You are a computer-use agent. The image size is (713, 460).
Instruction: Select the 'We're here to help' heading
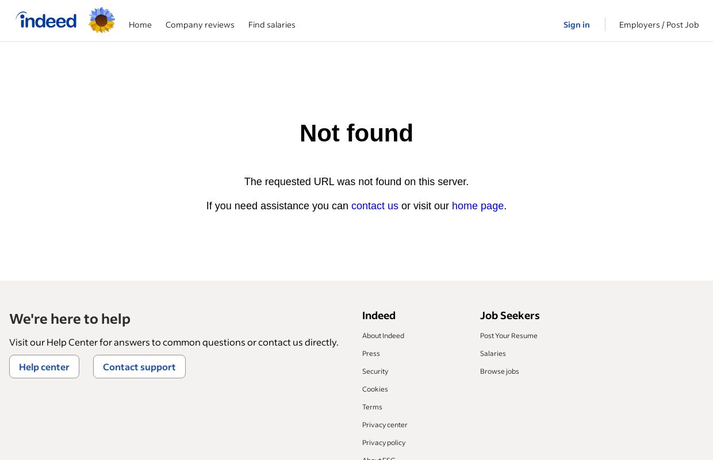pos(70,319)
